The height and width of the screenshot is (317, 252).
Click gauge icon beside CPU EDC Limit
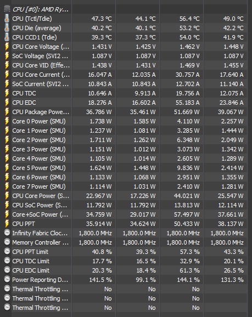pyautogui.click(x=7, y=270)
